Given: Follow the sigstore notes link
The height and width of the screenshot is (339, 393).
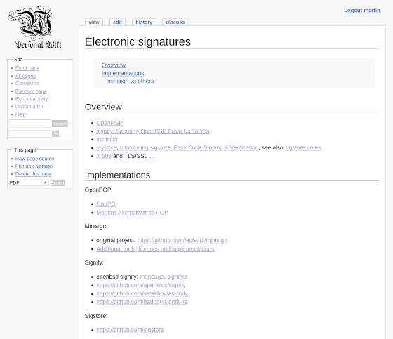Looking at the screenshot, I should (302, 147).
